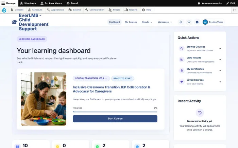Screen dimensions: 238x148
Task: Click the Edit pencil button
Action: (x=231, y=3)
